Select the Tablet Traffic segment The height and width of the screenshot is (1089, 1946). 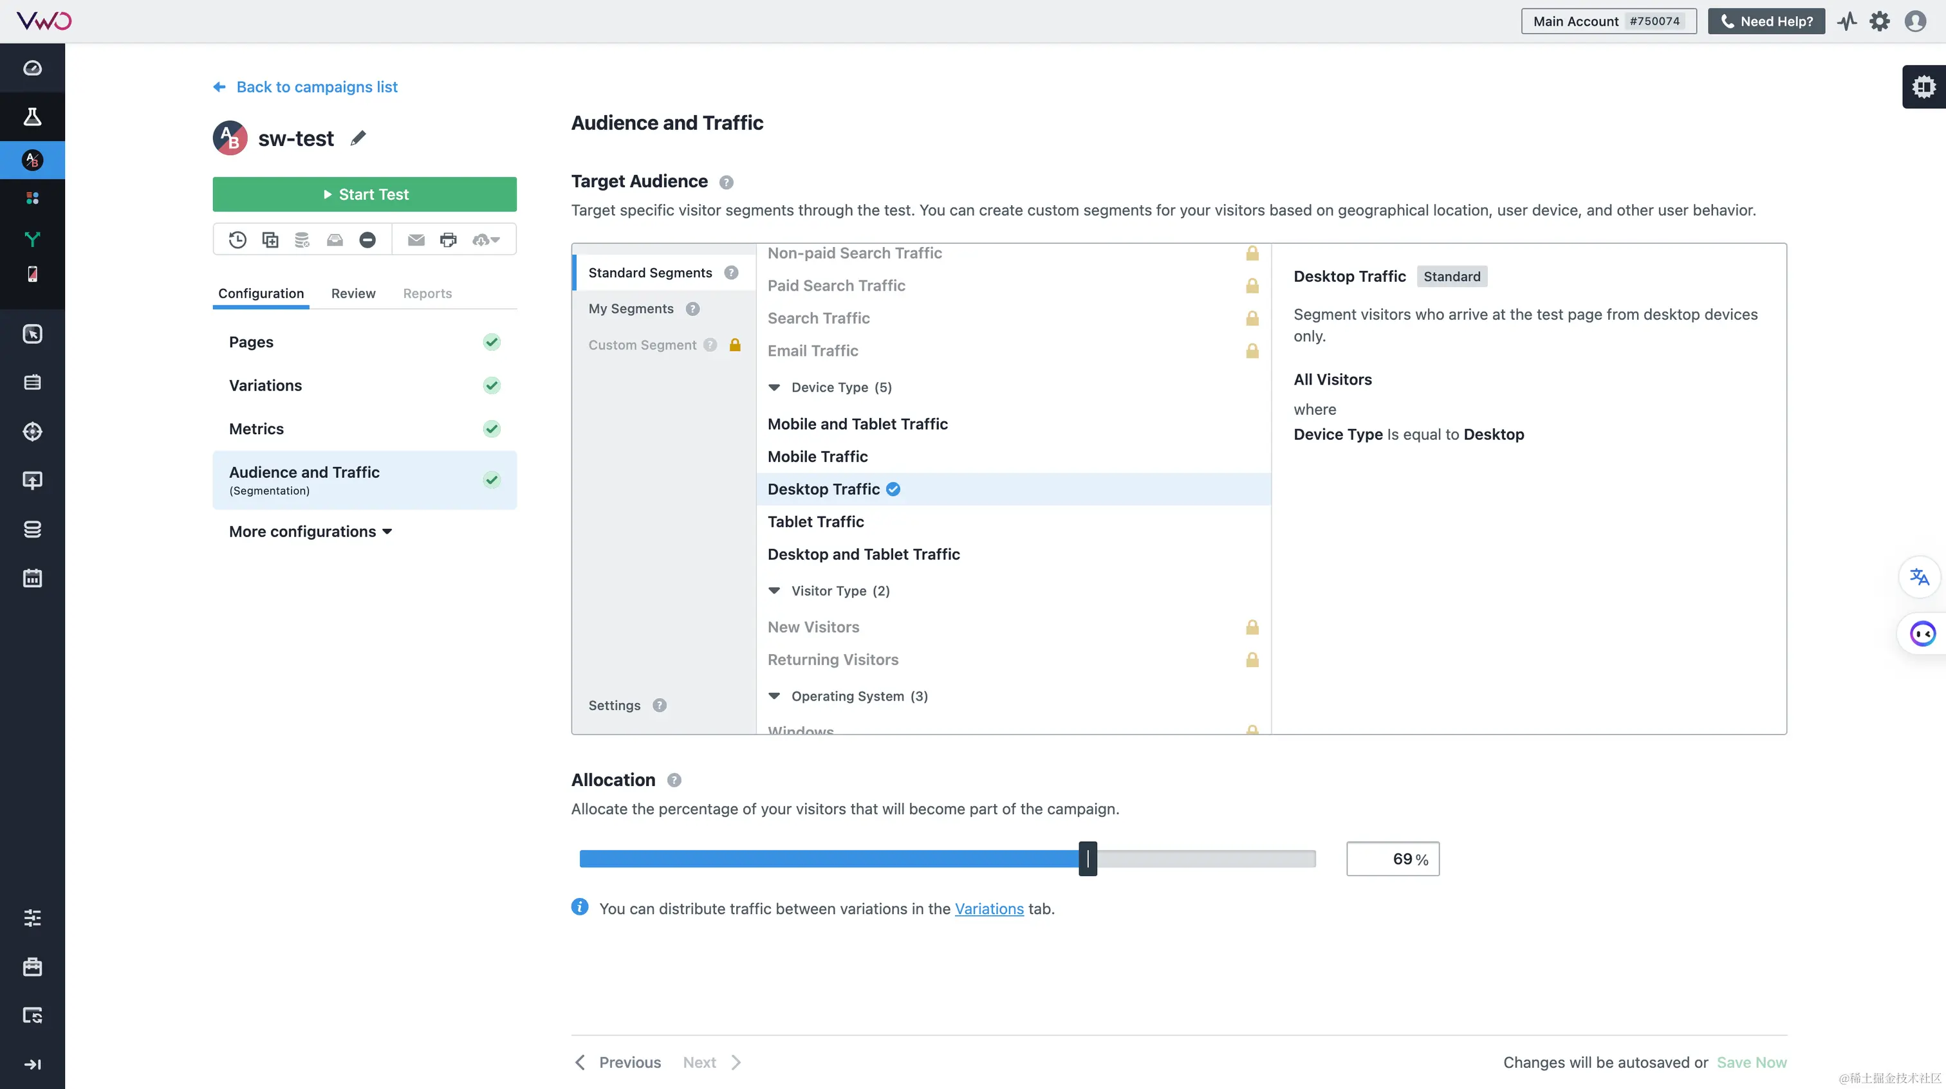point(815,522)
